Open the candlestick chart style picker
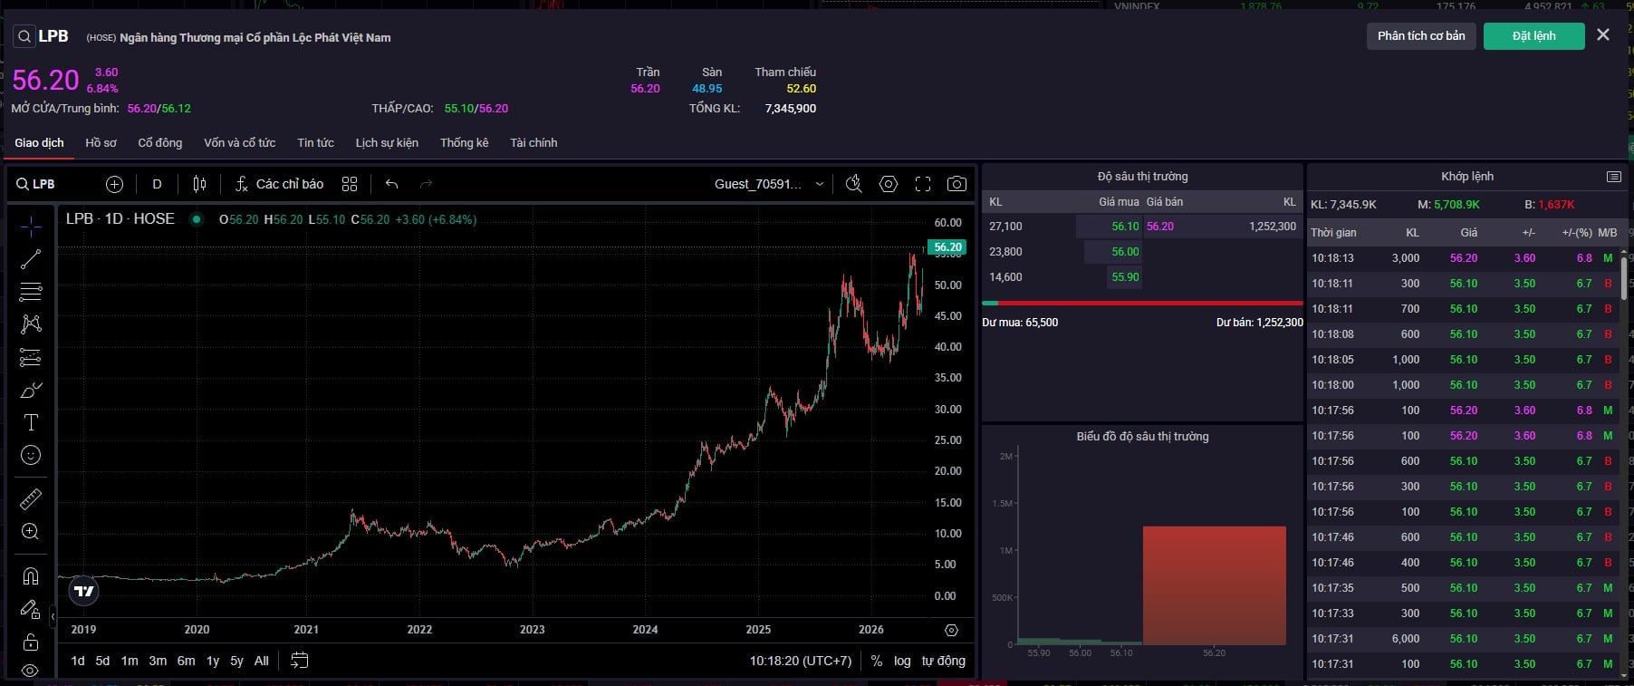1634x686 pixels. pyautogui.click(x=199, y=184)
